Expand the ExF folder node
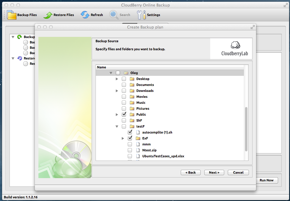 pyautogui.click(x=123, y=138)
